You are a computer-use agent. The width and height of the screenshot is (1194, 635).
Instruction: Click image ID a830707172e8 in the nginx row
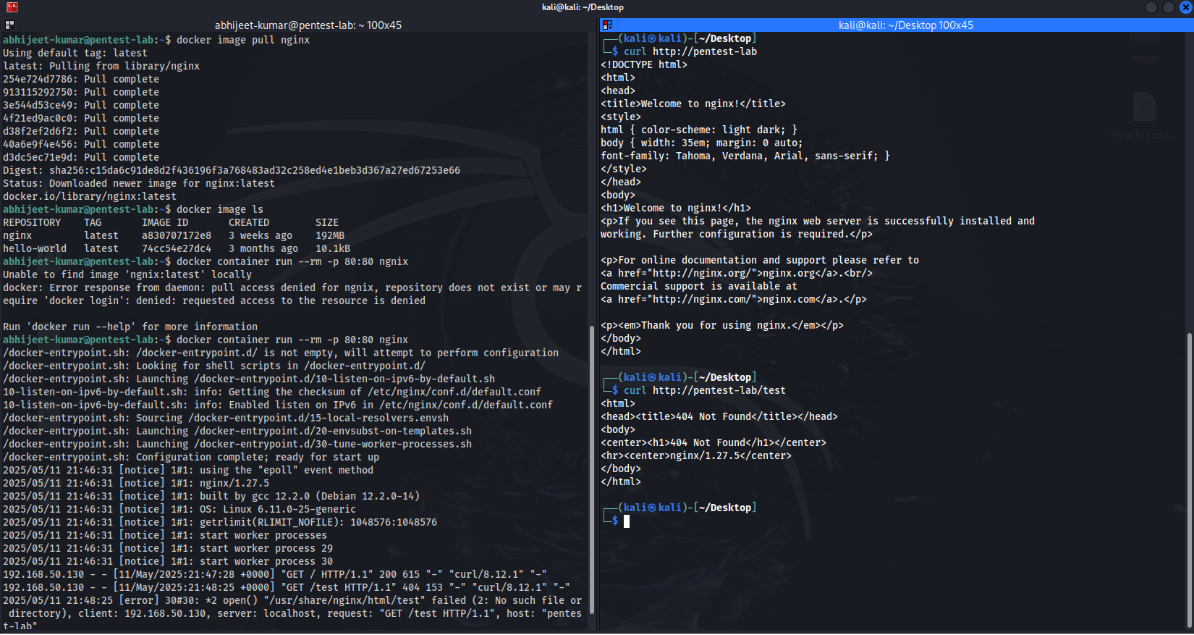(x=177, y=235)
